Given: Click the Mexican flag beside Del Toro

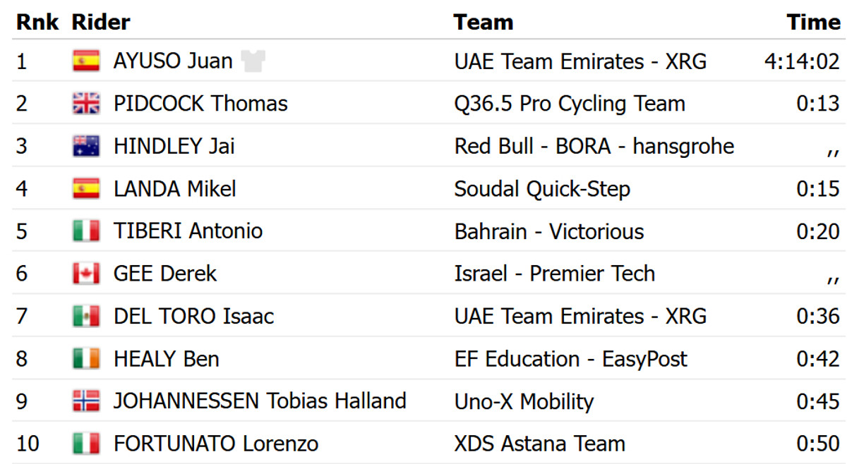Looking at the screenshot, I should click(x=86, y=316).
